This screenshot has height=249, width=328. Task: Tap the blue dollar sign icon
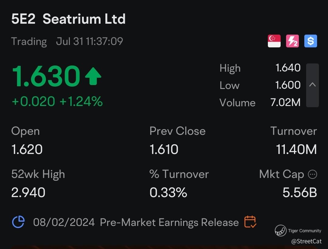310,41
